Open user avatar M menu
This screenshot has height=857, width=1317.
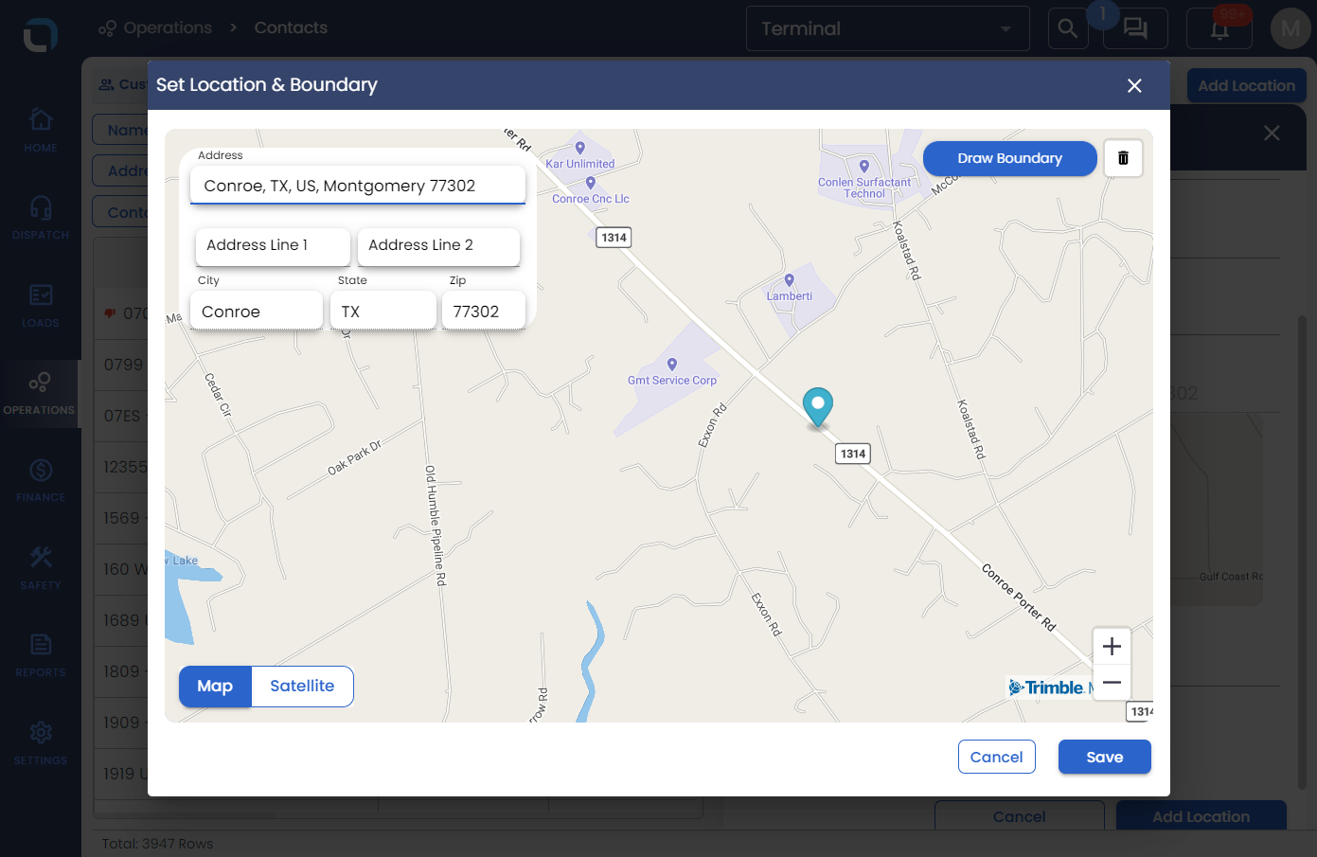tap(1290, 29)
